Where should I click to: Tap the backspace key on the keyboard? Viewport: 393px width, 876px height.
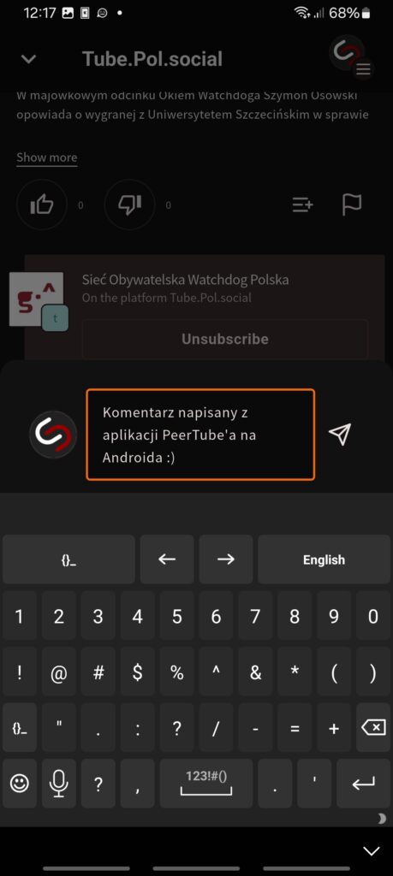pyautogui.click(x=373, y=727)
